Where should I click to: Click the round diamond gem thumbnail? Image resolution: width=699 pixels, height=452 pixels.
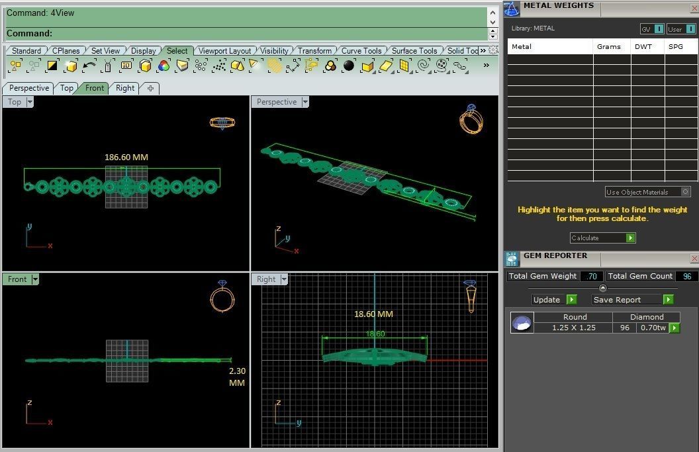(x=522, y=323)
